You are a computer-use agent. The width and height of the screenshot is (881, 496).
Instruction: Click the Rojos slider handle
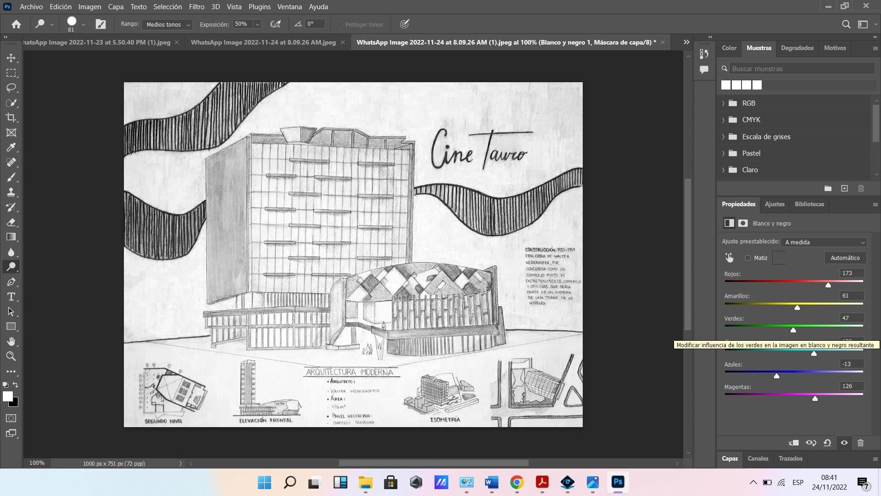click(x=828, y=285)
